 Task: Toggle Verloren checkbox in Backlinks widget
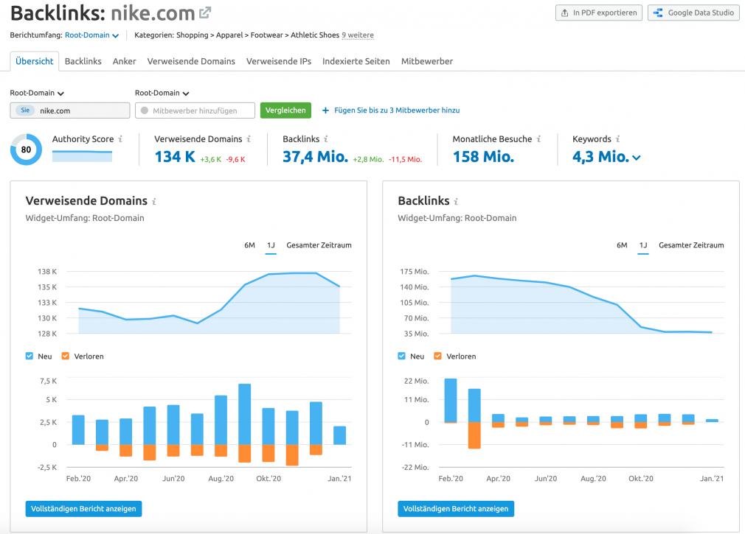point(438,356)
